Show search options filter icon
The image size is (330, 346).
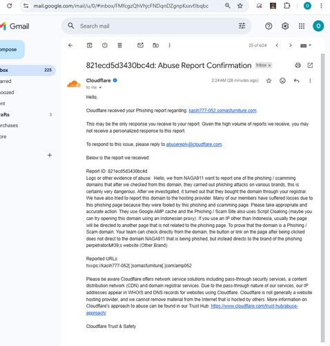(242, 26)
